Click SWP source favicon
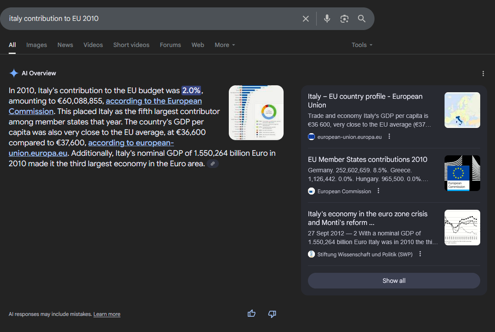 tap(311, 254)
